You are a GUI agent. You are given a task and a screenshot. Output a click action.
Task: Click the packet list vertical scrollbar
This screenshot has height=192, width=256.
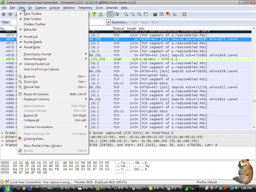[x=254, y=78]
